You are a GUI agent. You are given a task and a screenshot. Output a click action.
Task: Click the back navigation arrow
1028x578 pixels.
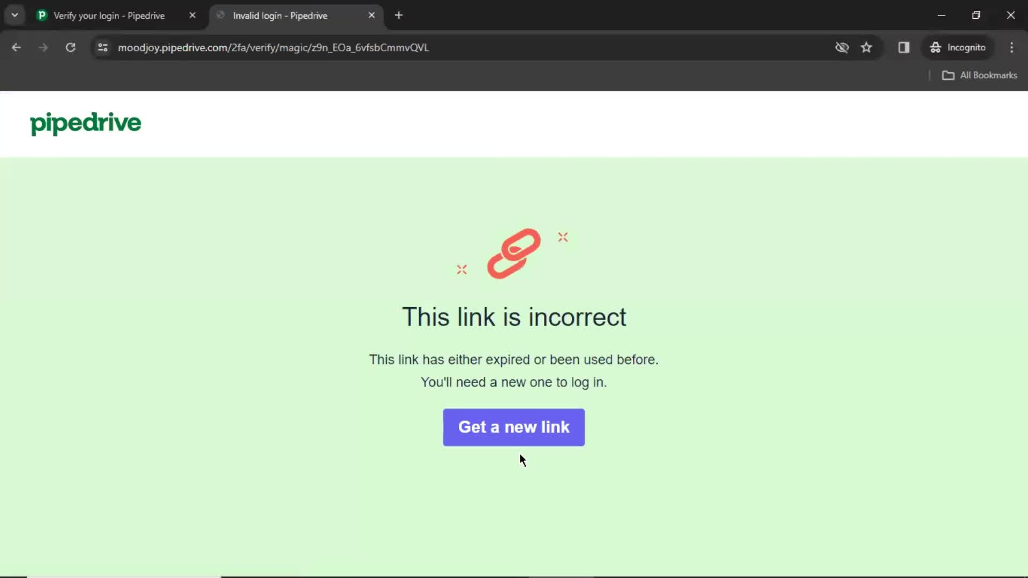16,47
